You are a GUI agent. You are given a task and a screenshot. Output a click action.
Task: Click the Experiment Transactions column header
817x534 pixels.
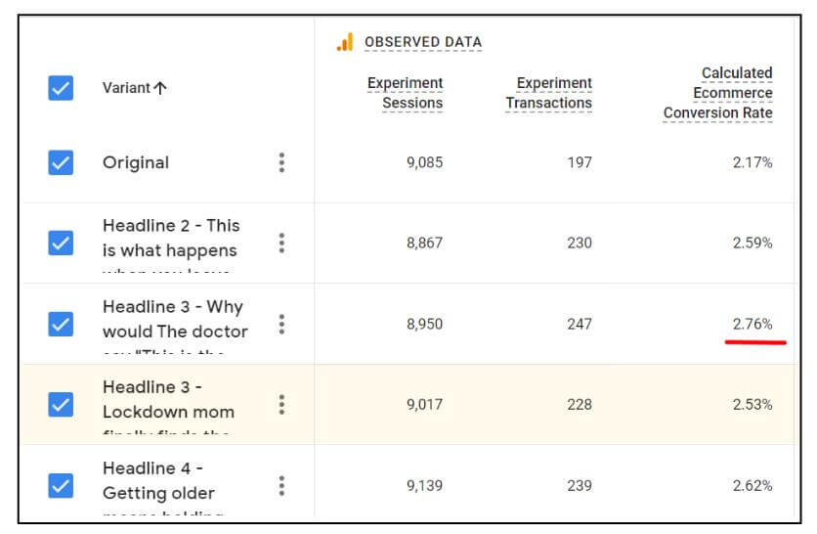548,93
